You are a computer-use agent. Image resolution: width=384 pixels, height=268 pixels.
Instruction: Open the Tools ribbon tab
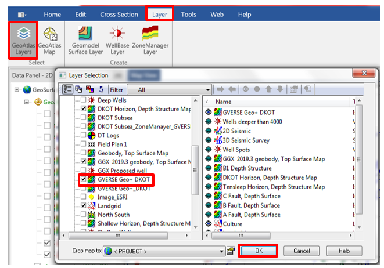pyautogui.click(x=189, y=15)
